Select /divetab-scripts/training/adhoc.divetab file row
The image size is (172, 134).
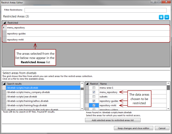tap(43, 101)
